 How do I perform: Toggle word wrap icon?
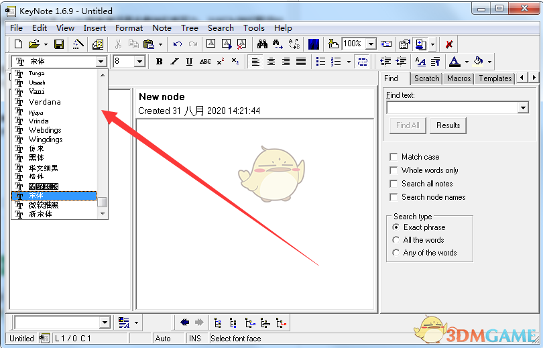(x=363, y=62)
